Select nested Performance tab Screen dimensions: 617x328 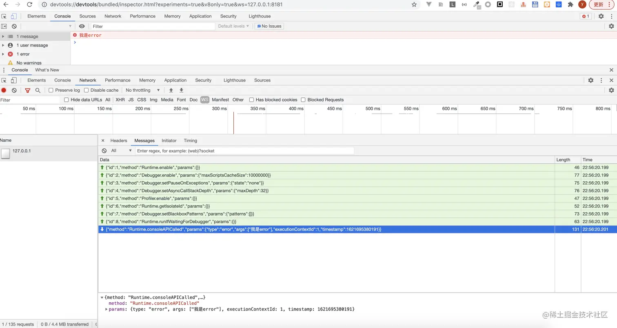(118, 80)
